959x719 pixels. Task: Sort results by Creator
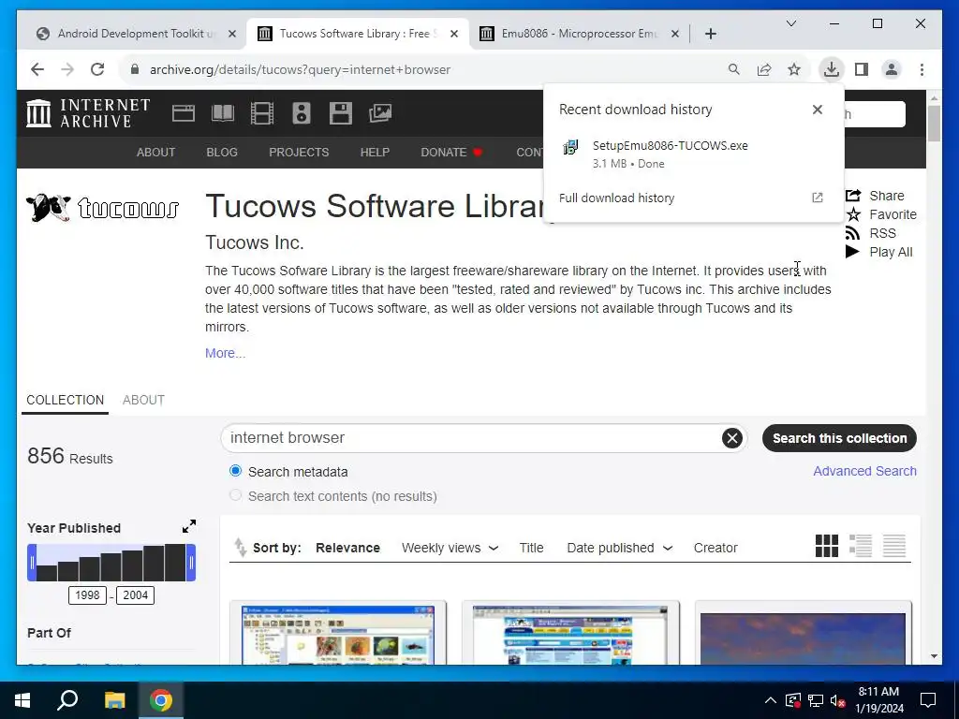click(x=716, y=548)
